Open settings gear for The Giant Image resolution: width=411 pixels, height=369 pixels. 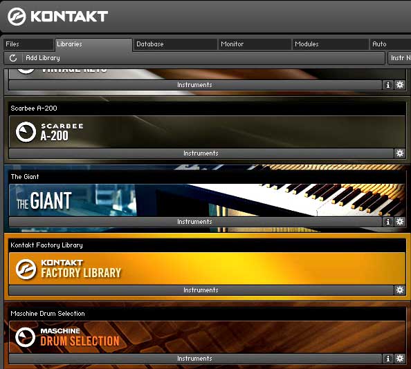(400, 222)
